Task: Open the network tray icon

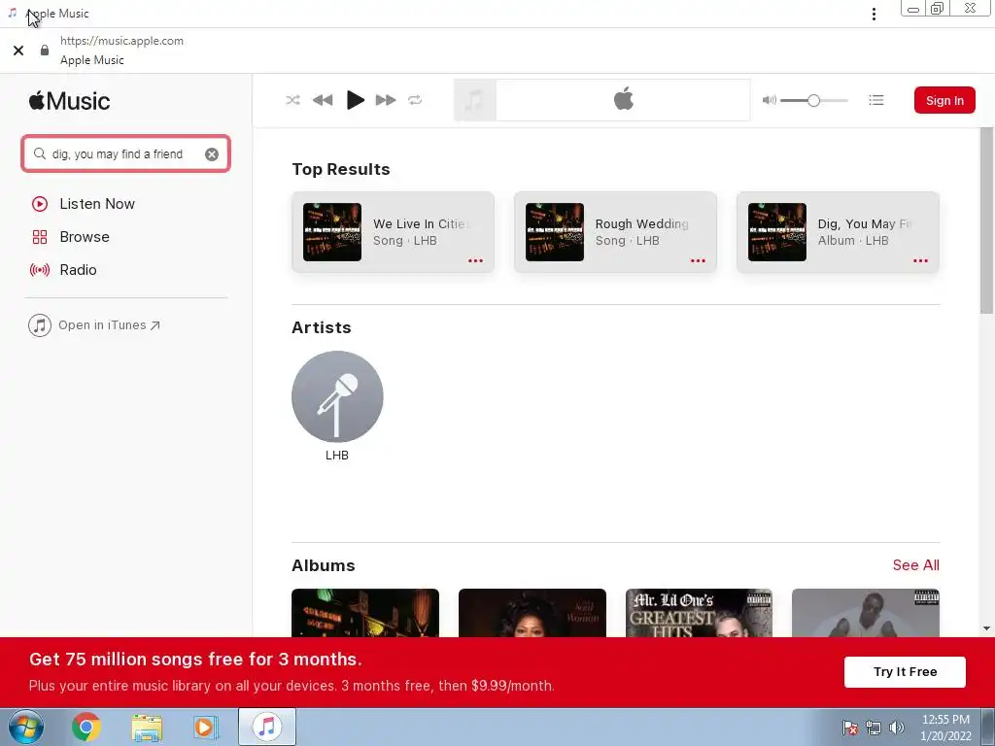Action: tap(874, 728)
